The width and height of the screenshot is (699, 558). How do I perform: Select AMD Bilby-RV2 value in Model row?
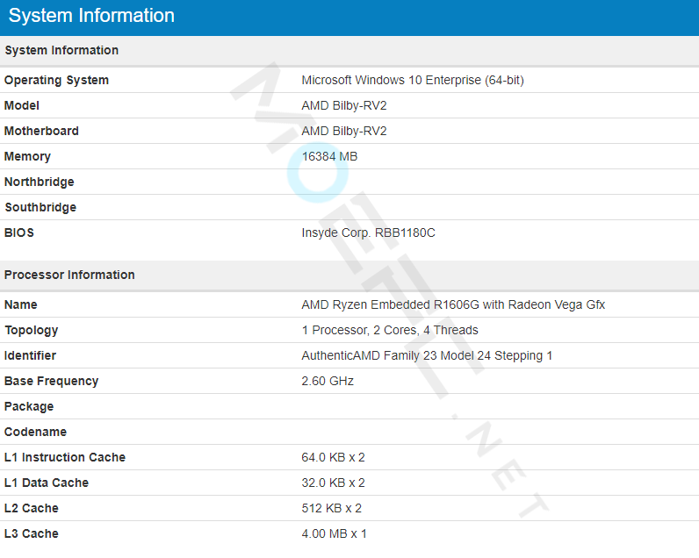pyautogui.click(x=344, y=105)
